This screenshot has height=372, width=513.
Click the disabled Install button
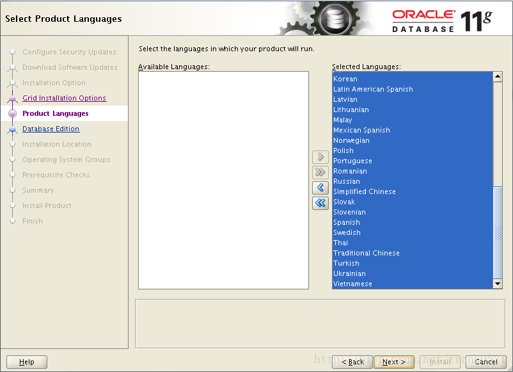440,362
